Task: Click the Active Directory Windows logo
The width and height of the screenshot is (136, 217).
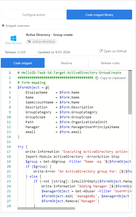Action: [x=13, y=40]
